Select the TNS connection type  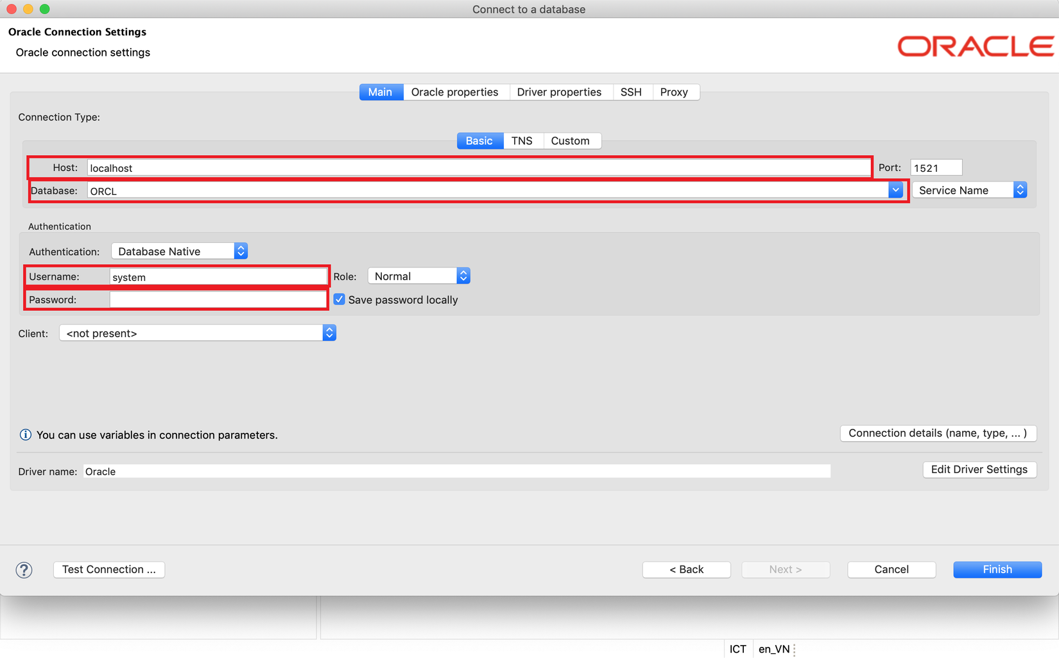[522, 141]
